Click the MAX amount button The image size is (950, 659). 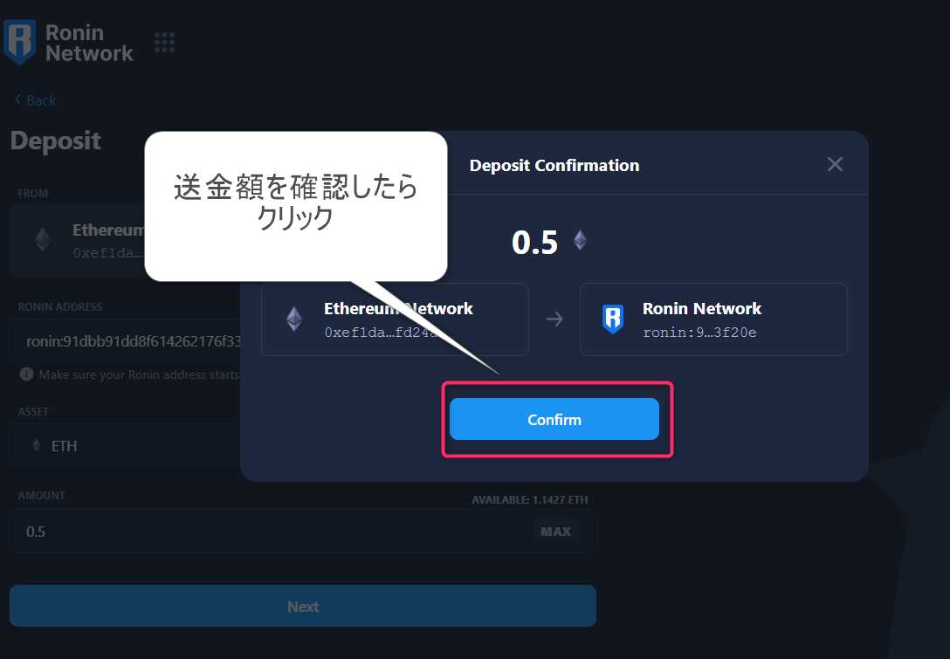(x=555, y=532)
